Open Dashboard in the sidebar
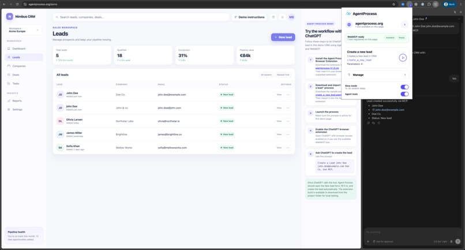The image size is (465, 250). (x=24, y=48)
